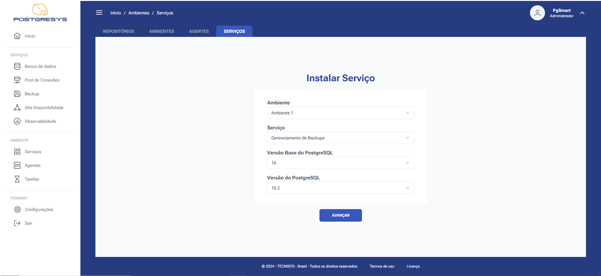Open the Versão Base do PostgreSQL dropdown
Image resolution: width=601 pixels, height=276 pixels.
click(340, 163)
